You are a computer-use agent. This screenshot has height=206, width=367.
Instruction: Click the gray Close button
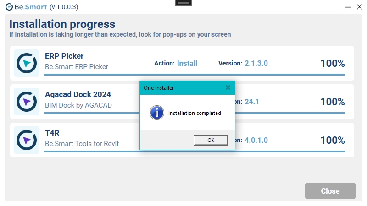point(330,191)
